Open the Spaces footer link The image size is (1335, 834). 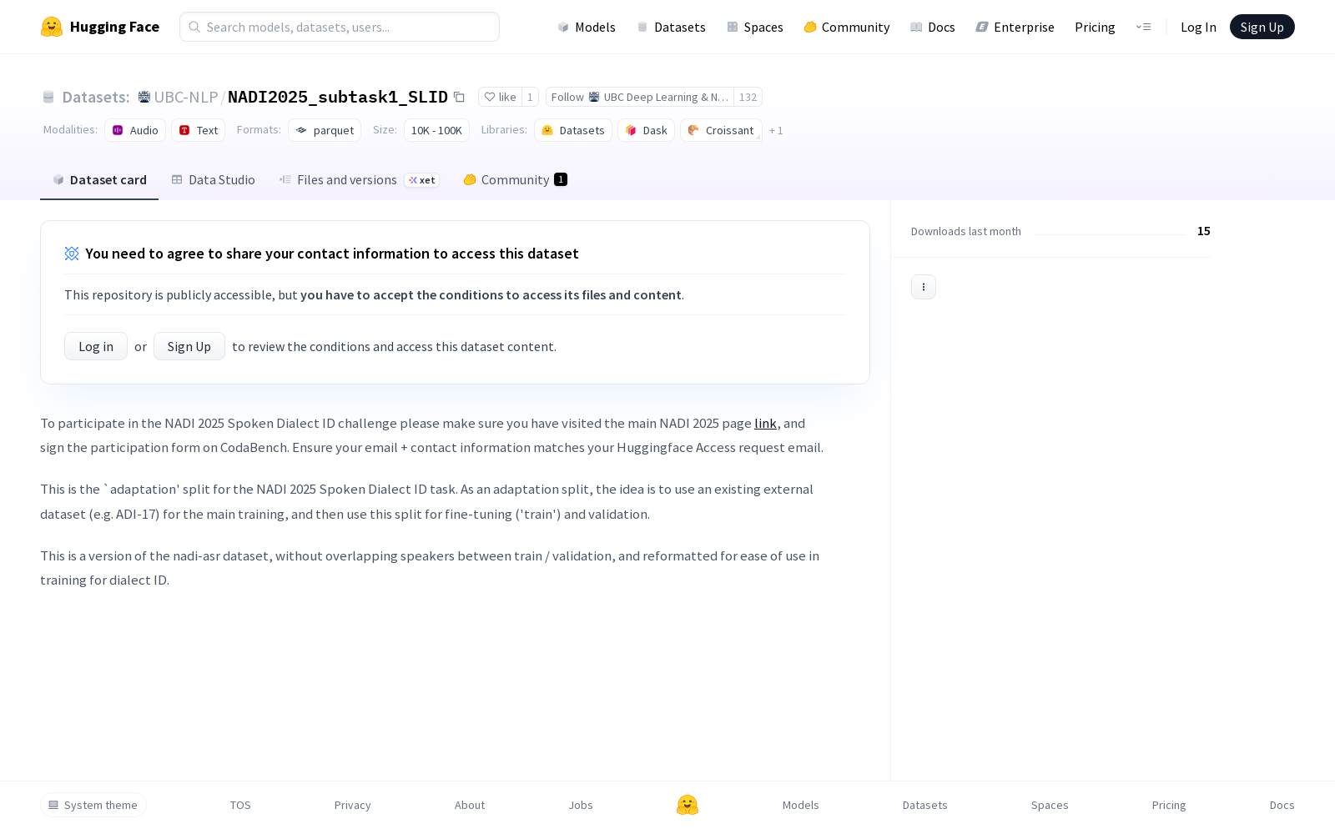[1050, 805]
